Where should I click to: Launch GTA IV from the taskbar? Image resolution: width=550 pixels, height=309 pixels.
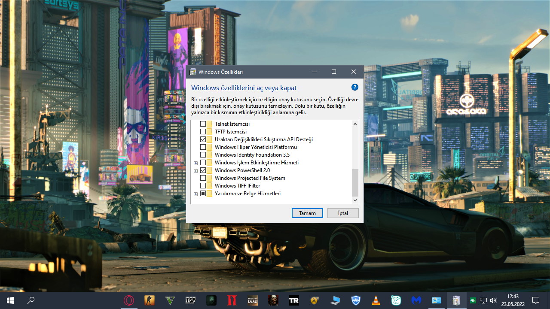tap(190, 300)
